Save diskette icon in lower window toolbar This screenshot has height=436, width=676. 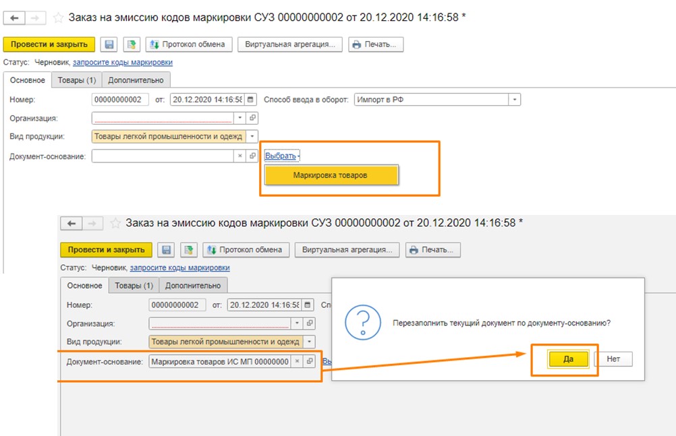pos(167,250)
